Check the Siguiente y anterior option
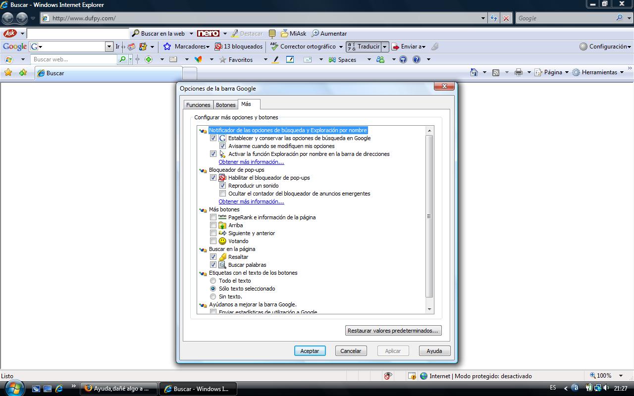The image size is (634, 396). [x=213, y=233]
